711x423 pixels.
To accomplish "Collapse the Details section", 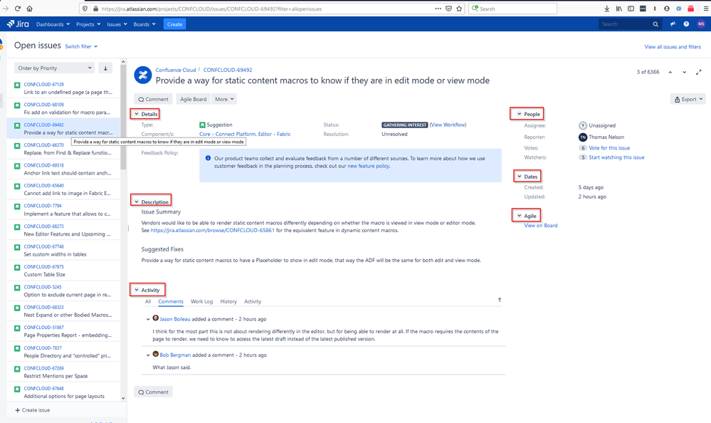I will coord(137,114).
